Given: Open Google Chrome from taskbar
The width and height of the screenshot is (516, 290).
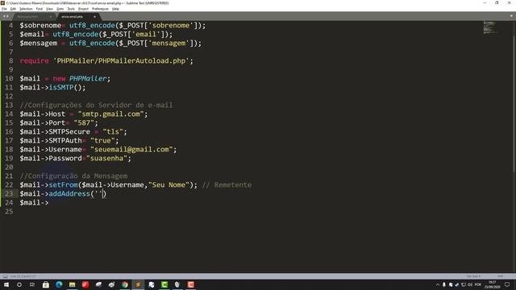Looking at the screenshot, I should click(125, 284).
